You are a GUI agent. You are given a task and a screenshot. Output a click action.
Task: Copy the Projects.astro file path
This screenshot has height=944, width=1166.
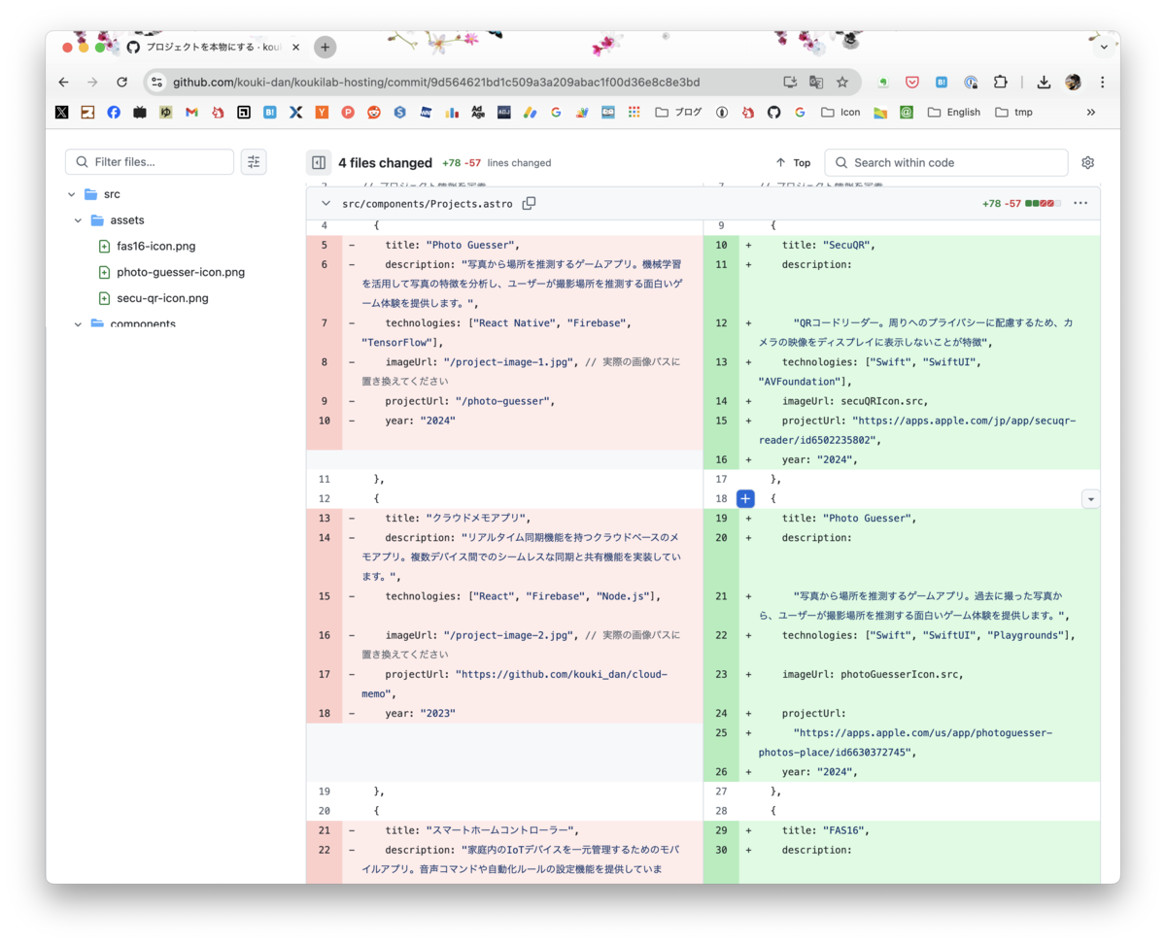[x=529, y=204]
